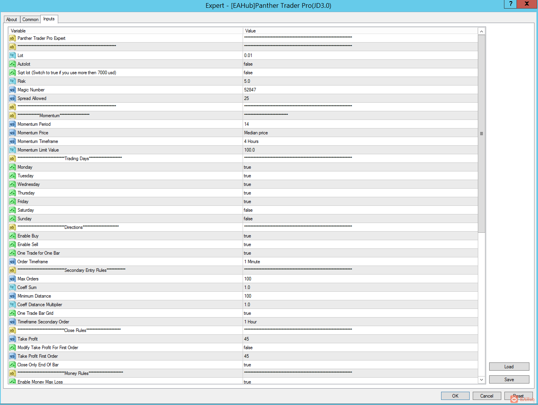Toggle the Thursday trading day value

[360, 193]
